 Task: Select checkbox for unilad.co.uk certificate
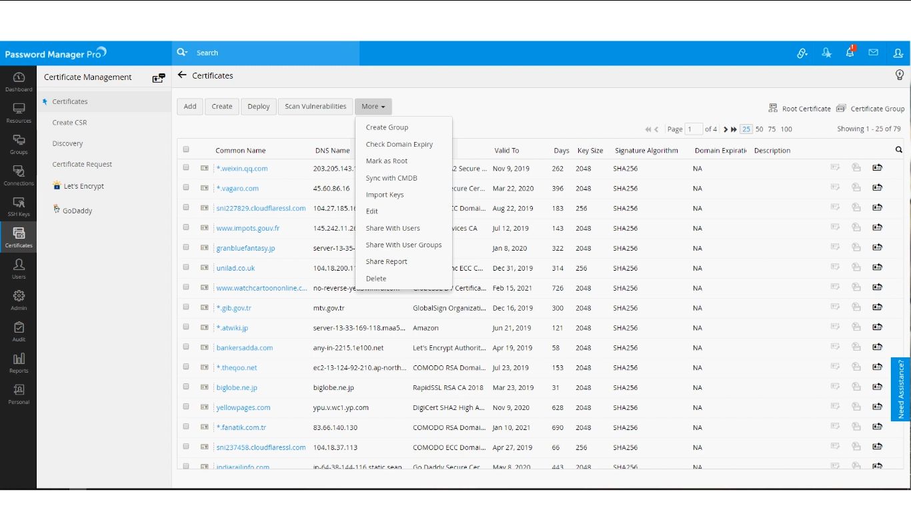click(186, 267)
